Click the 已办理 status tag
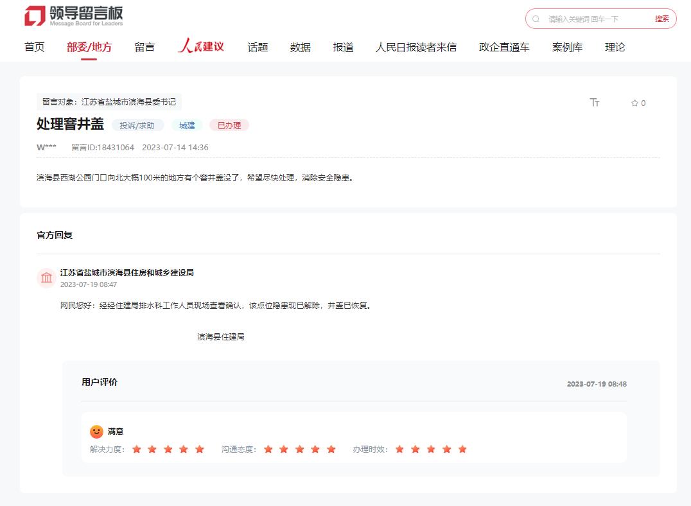Screen dimensions: 691x506 [x=229, y=125]
